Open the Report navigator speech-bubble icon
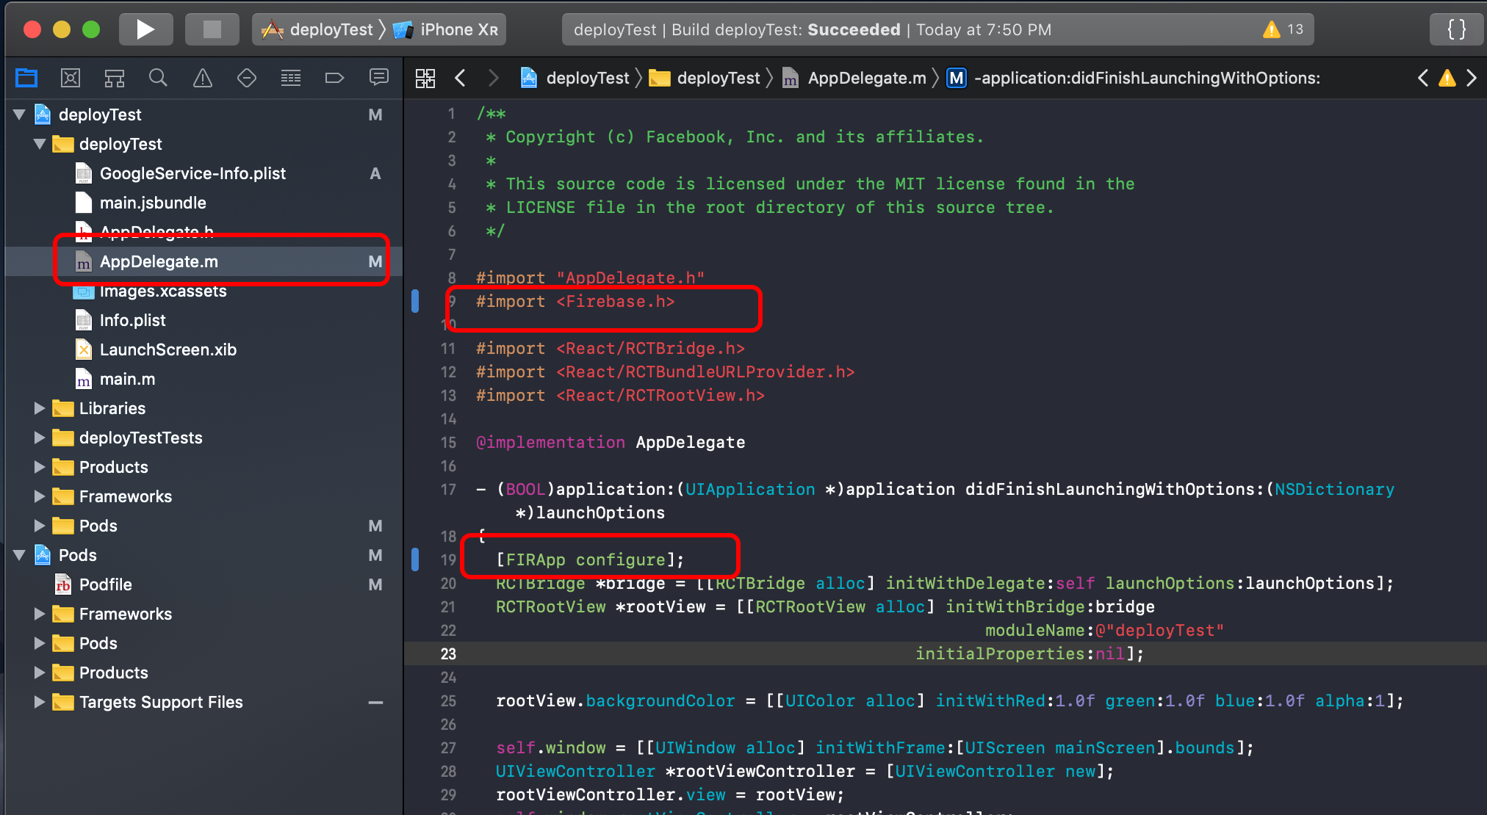The image size is (1487, 815). pyautogui.click(x=378, y=78)
